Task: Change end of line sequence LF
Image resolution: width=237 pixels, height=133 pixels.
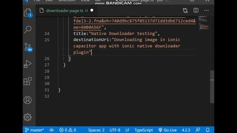Action: pyautogui.click(x=127, y=130)
